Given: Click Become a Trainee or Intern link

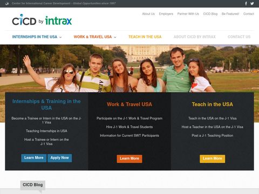Looking at the screenshot, I should click(46, 120).
